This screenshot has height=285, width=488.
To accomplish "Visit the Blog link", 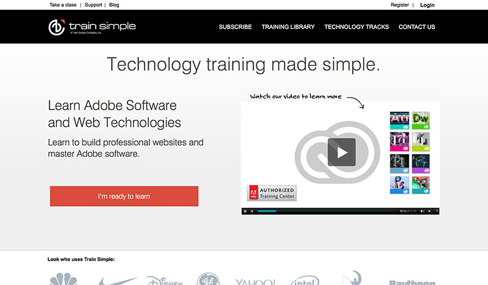I will click(x=114, y=5).
